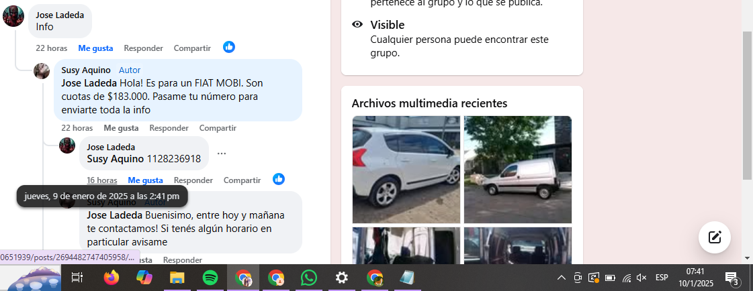Click the Jose Ladeda mention in Buenisimo reply
753x291 pixels.
click(115, 215)
